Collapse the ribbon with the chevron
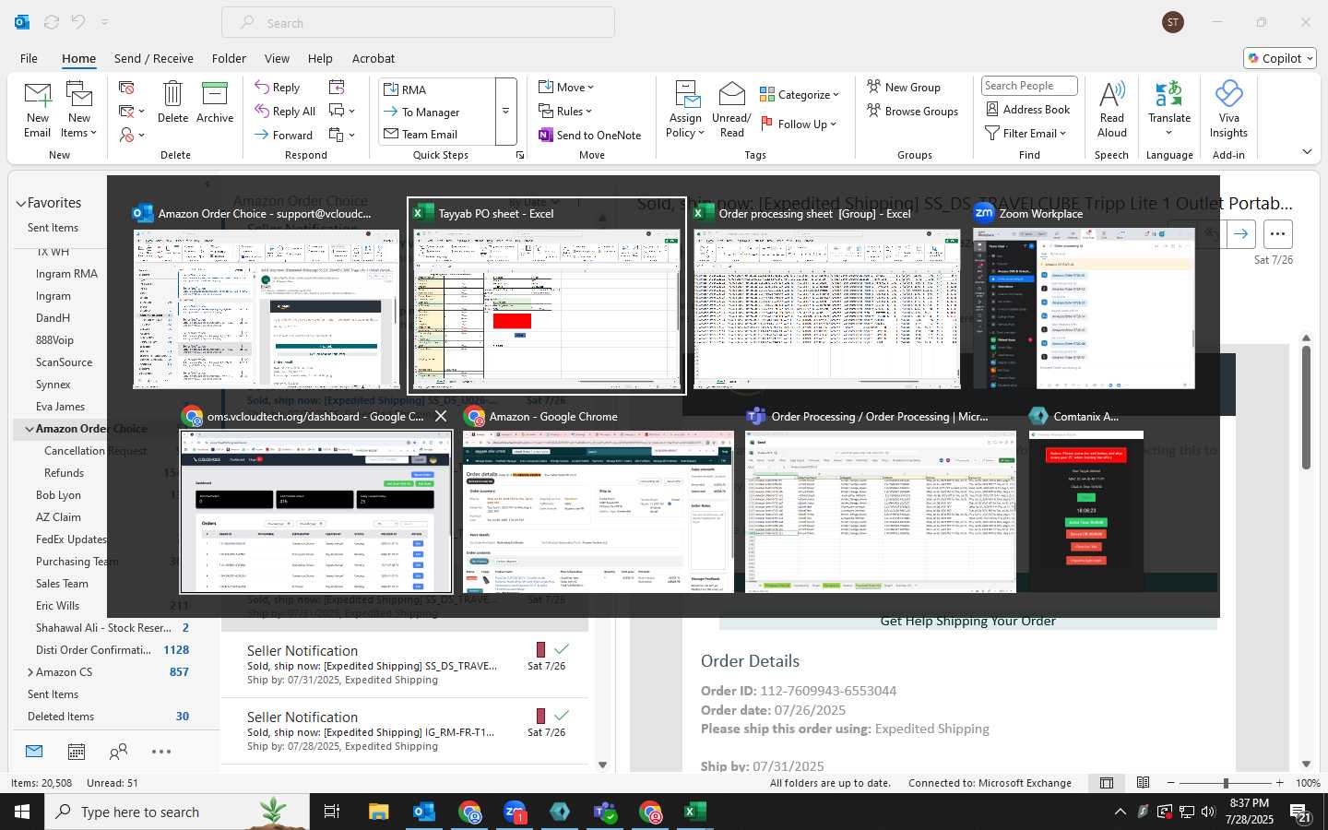 point(1307,151)
